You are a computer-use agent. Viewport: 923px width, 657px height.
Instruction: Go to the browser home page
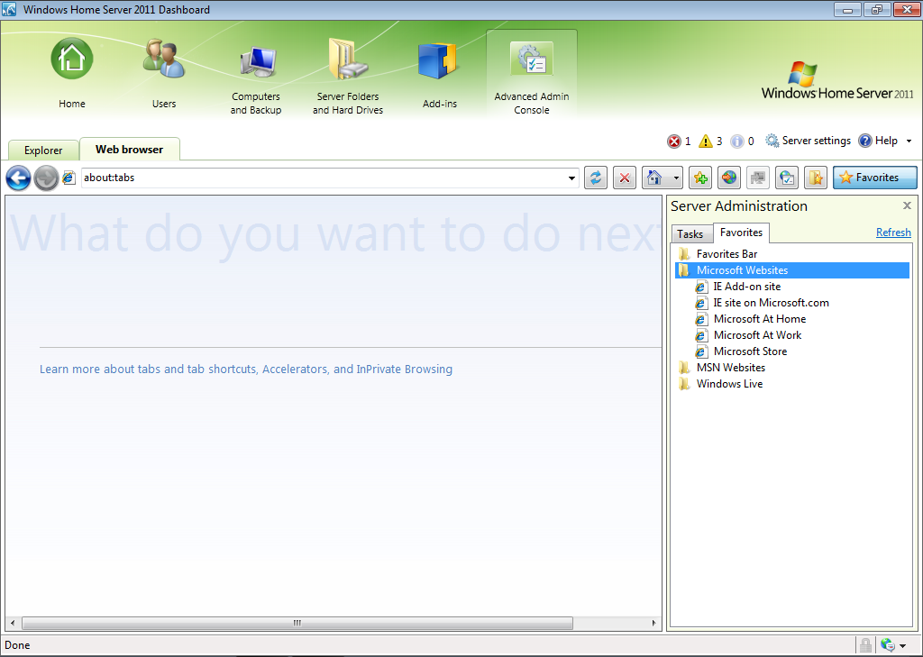click(654, 178)
